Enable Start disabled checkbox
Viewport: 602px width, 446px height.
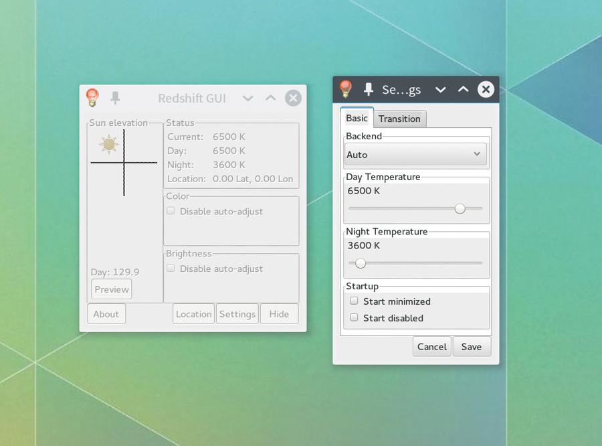pos(354,317)
